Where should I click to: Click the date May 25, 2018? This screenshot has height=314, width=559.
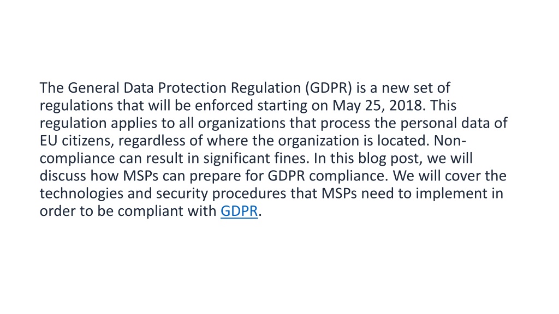click(x=379, y=106)
